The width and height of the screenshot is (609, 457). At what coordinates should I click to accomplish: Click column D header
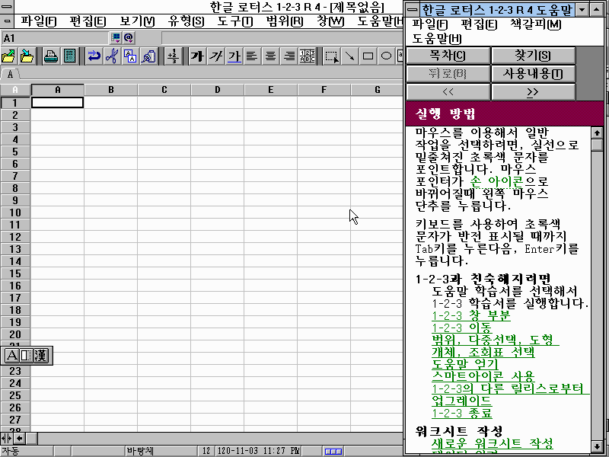(x=217, y=90)
